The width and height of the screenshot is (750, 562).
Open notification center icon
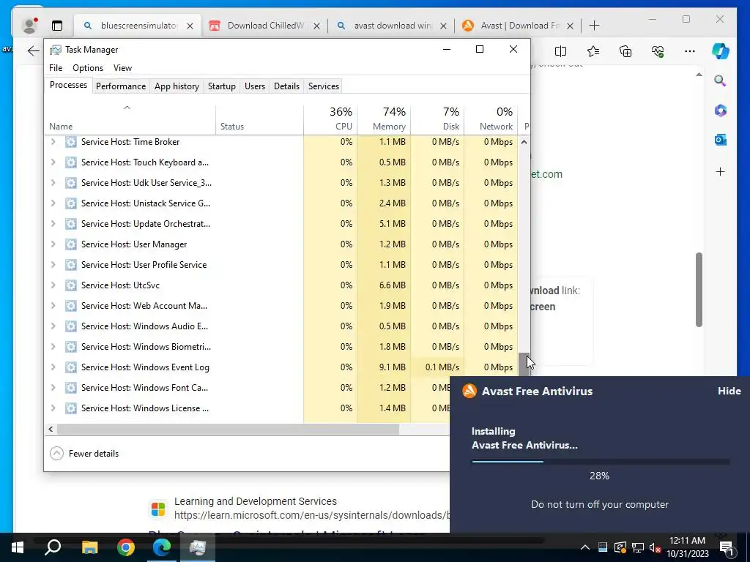click(727, 547)
